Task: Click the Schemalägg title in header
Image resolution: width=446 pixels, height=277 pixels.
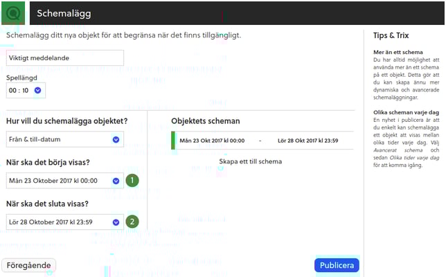Action: click(x=63, y=13)
